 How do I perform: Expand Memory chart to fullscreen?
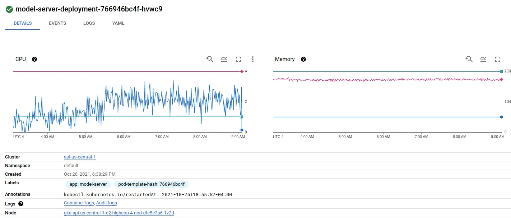click(x=498, y=59)
